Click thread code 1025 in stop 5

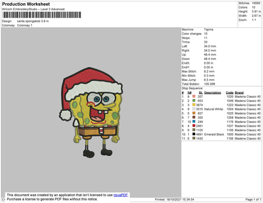(230, 113)
